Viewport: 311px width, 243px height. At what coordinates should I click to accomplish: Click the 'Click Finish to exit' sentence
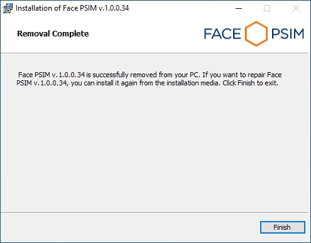click(250, 83)
